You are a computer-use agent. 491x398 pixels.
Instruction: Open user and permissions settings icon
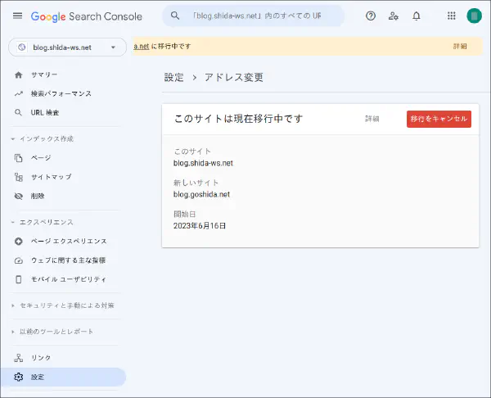[394, 16]
